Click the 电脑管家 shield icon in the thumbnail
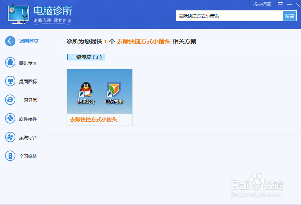The width and height of the screenshot is (301, 205). (114, 90)
